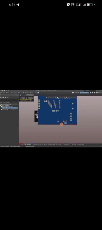Viewport: 102px width, 230px height.
Task: Switch to the PCB document tab
Action: tap(30, 95)
